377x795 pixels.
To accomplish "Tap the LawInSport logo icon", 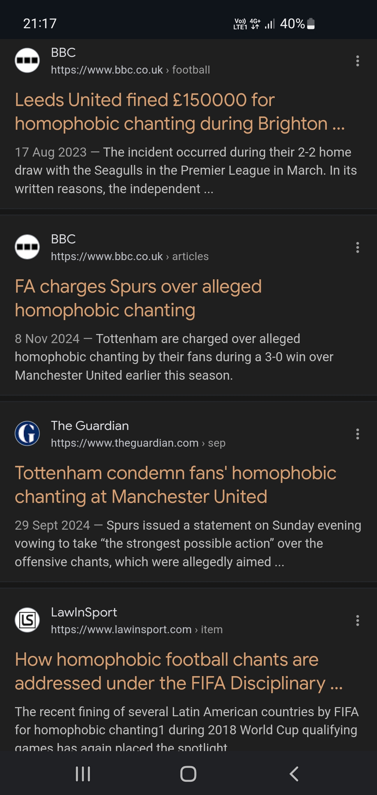I will click(27, 620).
